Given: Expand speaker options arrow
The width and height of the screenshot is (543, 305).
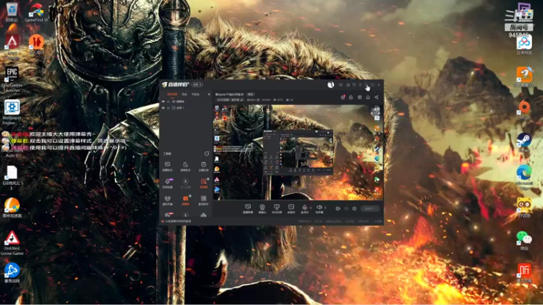Looking at the screenshot, I should pyautogui.click(x=325, y=208).
